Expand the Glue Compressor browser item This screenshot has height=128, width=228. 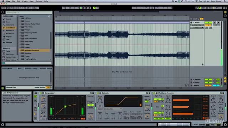(20, 39)
